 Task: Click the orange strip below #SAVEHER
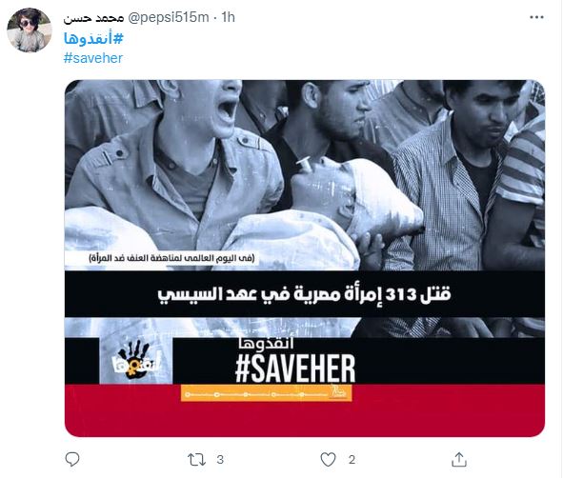(x=266, y=393)
